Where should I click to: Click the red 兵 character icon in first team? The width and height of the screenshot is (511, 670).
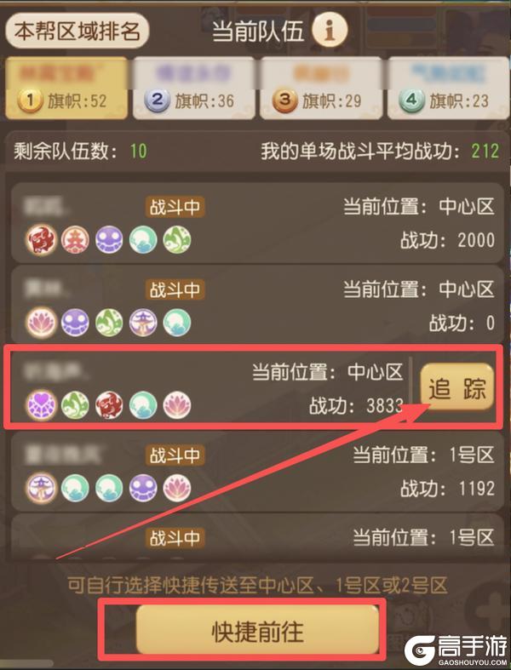tap(75, 240)
